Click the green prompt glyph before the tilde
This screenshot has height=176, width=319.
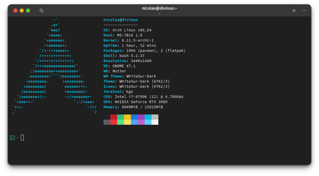point(12,138)
